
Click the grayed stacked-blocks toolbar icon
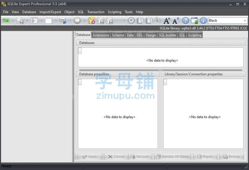[x=158, y=21]
